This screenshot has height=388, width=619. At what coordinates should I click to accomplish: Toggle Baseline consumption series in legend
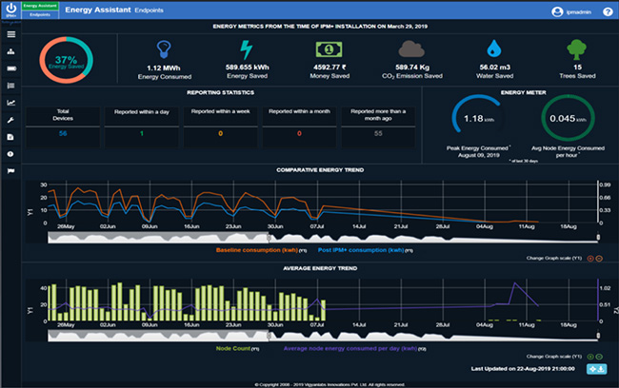pyautogui.click(x=256, y=250)
